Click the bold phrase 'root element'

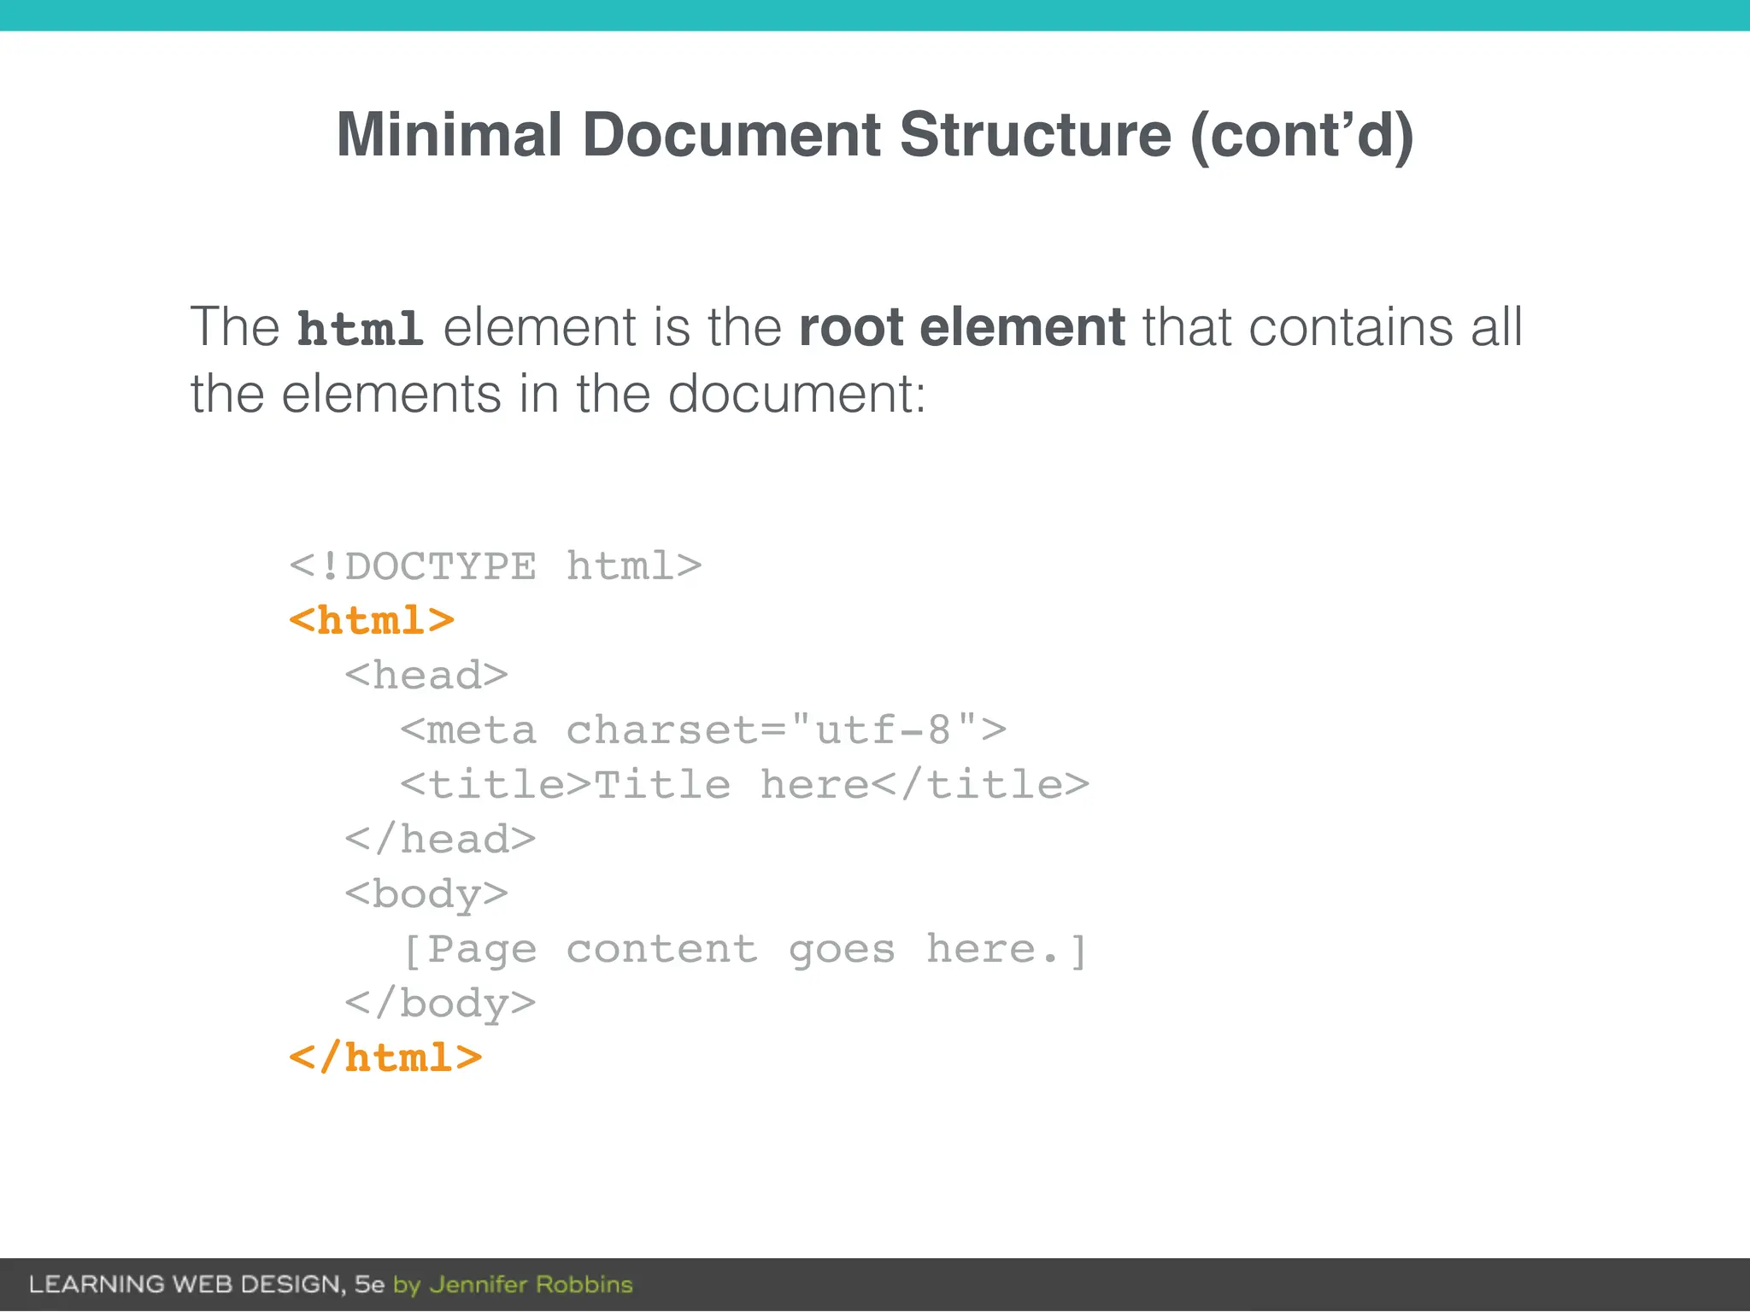coord(962,327)
